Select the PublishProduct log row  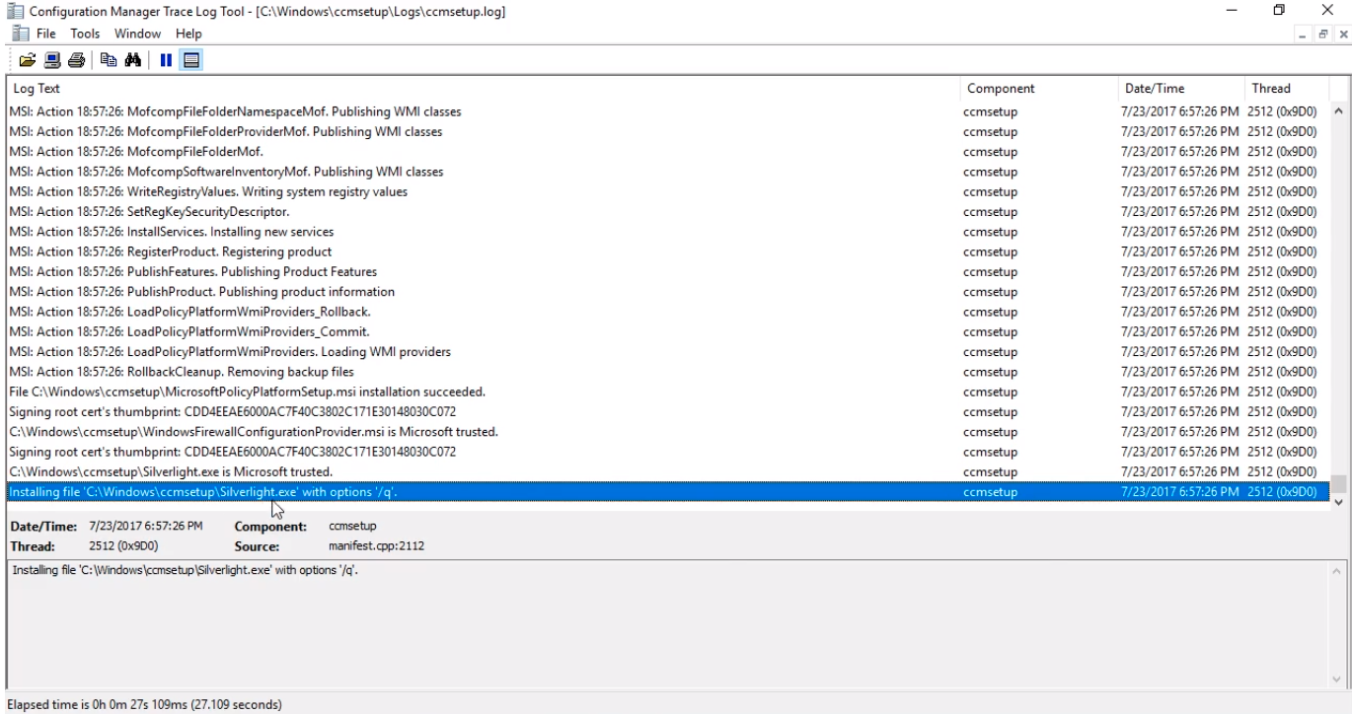[668, 292]
